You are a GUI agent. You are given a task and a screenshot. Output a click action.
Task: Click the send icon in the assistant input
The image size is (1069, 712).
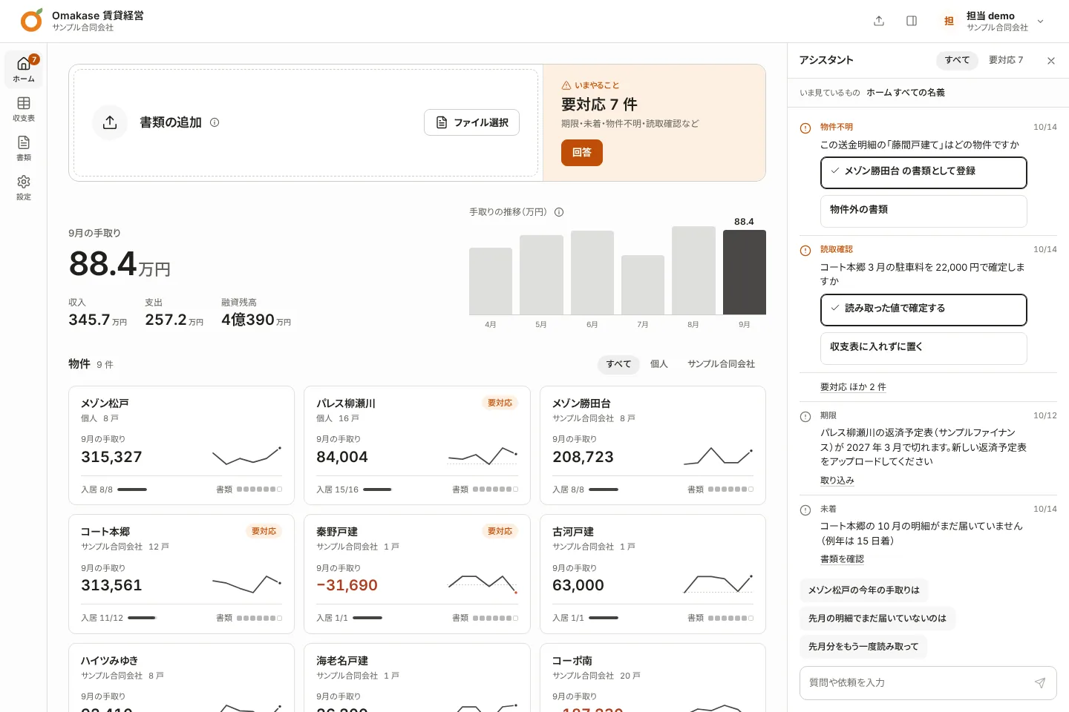[x=1040, y=683]
